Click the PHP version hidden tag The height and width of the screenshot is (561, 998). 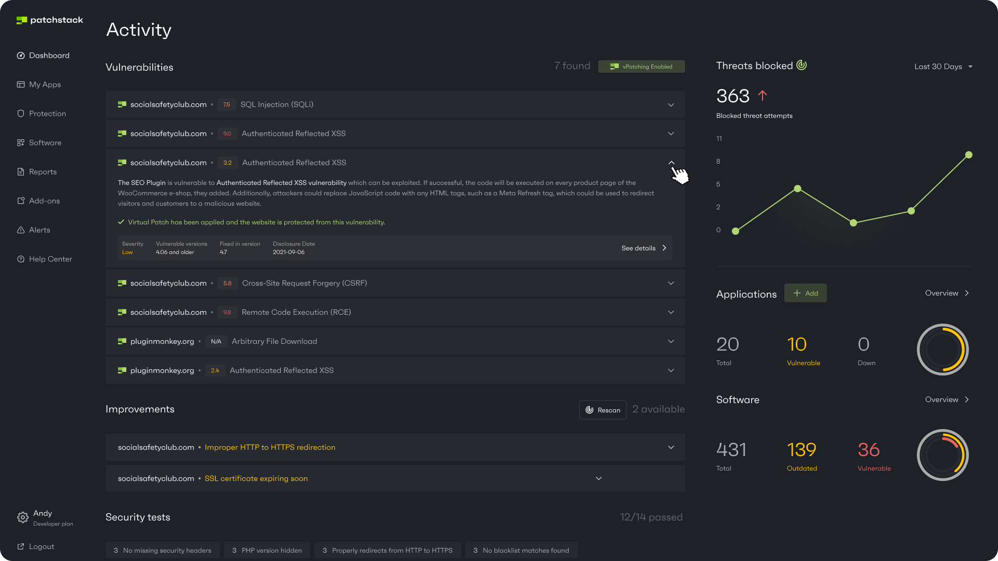(x=267, y=550)
